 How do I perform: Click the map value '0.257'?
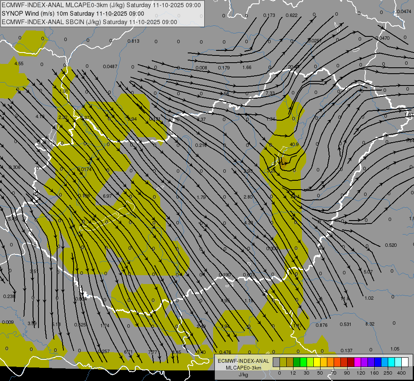coord(104,351)
